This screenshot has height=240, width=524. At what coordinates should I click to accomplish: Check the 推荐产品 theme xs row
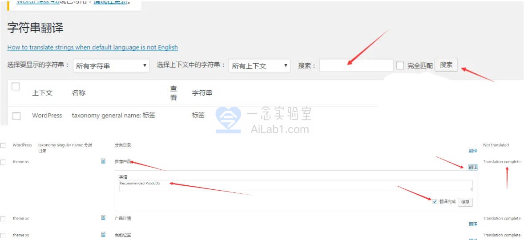point(3,162)
